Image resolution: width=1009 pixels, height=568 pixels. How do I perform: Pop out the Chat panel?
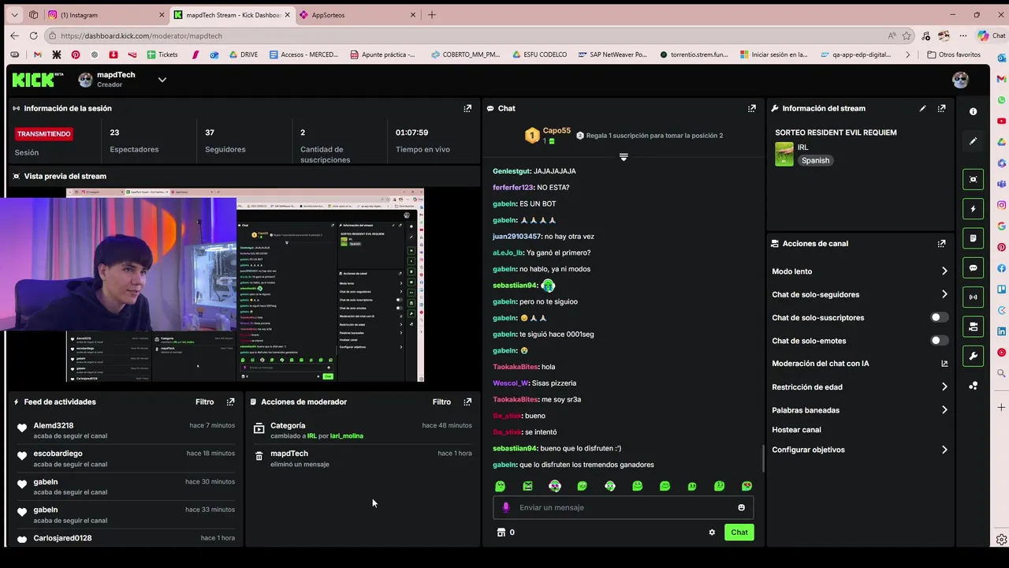751,108
